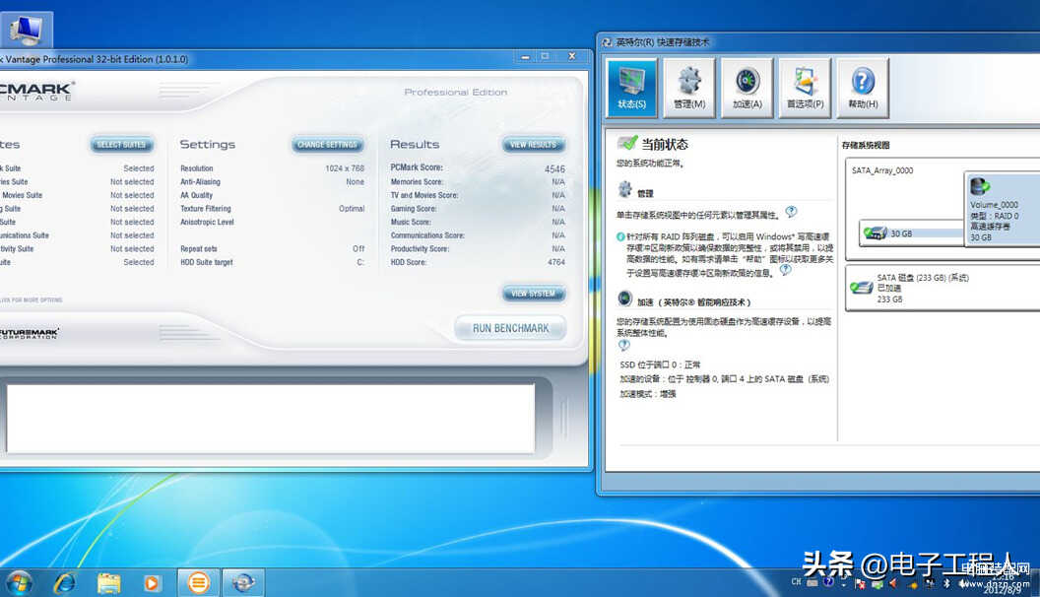Screen dimensions: 1040x597
Task: Open the Status (状态) tab in Intel RST
Action: point(631,88)
